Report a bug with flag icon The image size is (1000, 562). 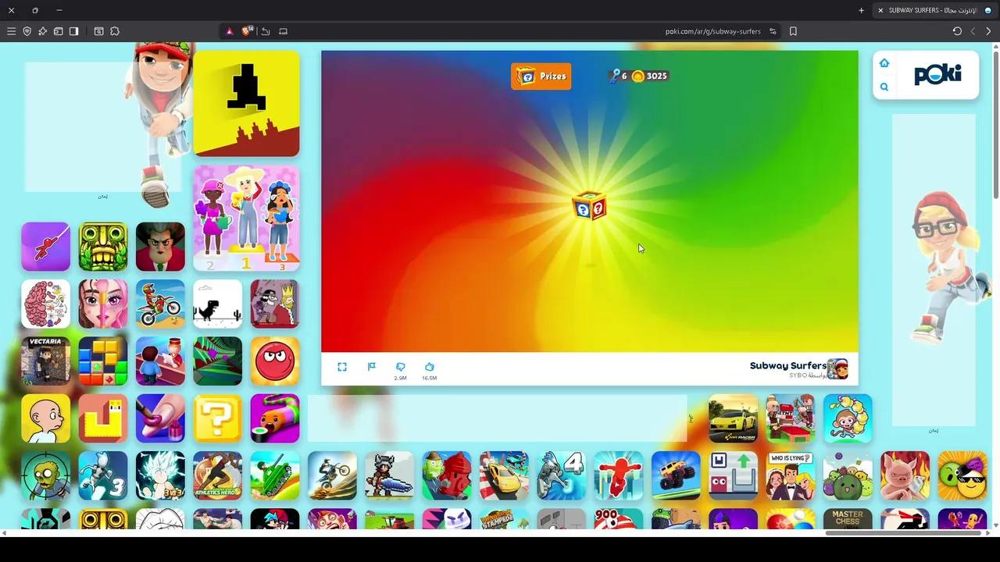click(x=371, y=367)
